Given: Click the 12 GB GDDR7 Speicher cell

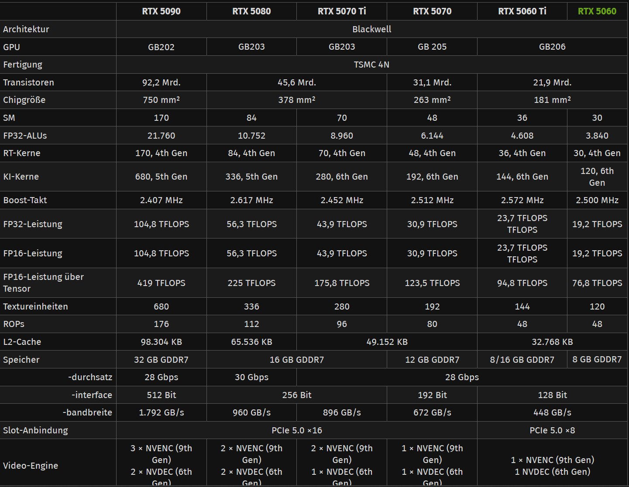Looking at the screenshot, I should (x=432, y=360).
